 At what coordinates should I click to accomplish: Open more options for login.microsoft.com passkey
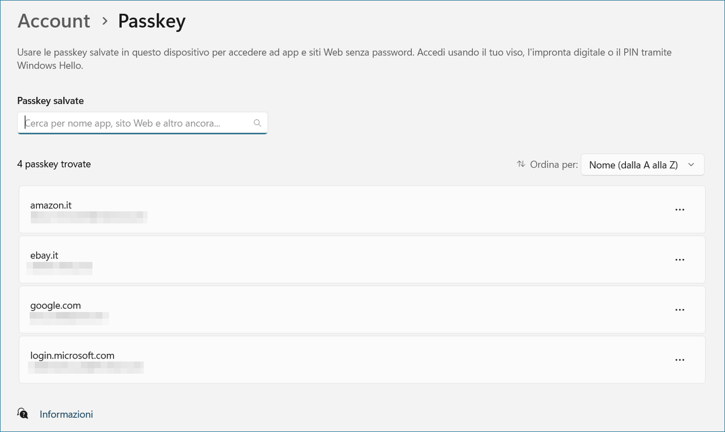pos(680,360)
